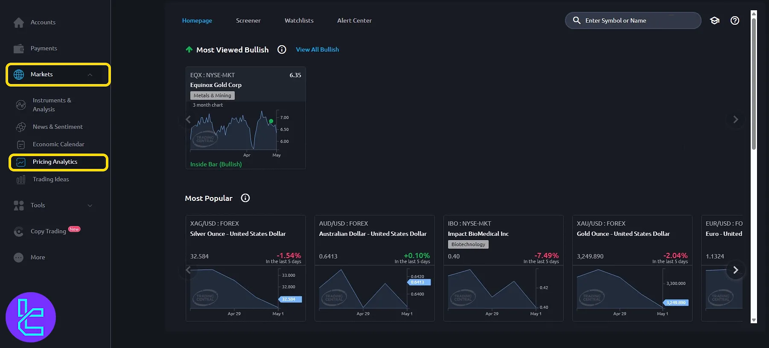Screen dimensions: 769x348
Task: Click the Biotechnology tag
Action: coord(468,244)
